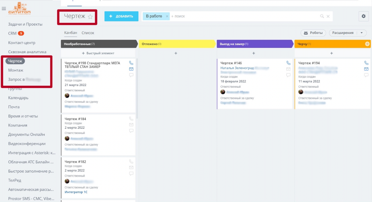Click chat icon on Чертеж #182 card

click(x=131, y=174)
